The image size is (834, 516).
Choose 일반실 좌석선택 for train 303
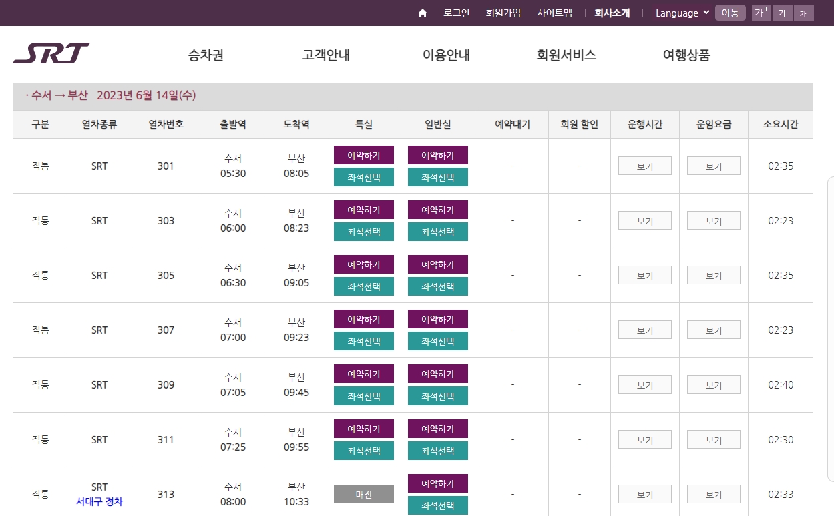point(438,232)
